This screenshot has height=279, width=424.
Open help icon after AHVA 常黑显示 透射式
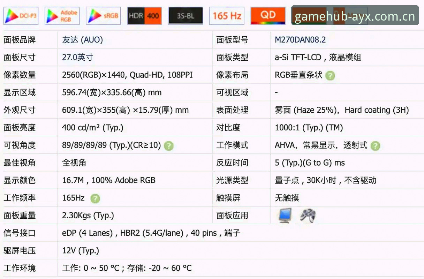(x=375, y=146)
